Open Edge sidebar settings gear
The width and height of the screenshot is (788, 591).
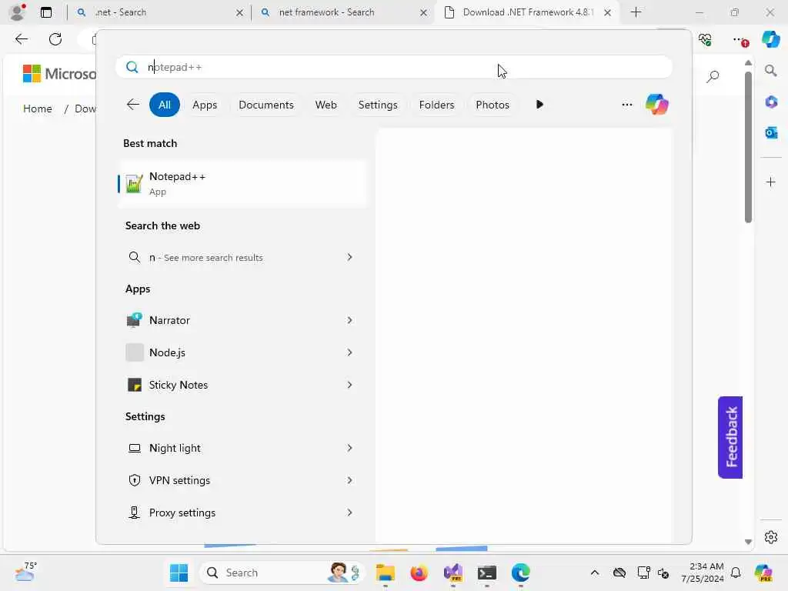click(x=771, y=537)
